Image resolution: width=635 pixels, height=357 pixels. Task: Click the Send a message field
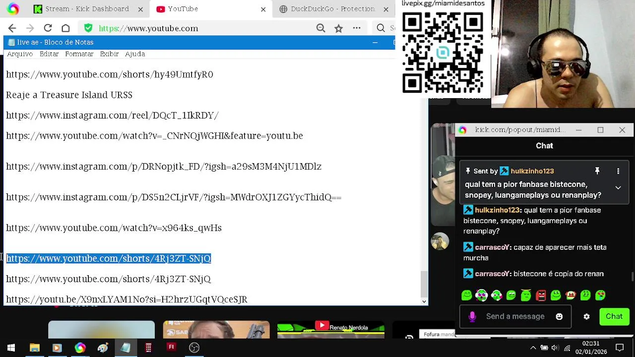pyautogui.click(x=515, y=316)
